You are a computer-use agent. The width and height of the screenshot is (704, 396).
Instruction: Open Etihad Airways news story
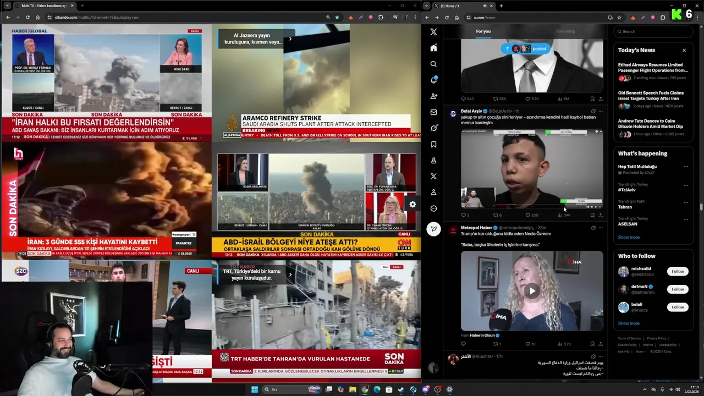click(x=653, y=71)
